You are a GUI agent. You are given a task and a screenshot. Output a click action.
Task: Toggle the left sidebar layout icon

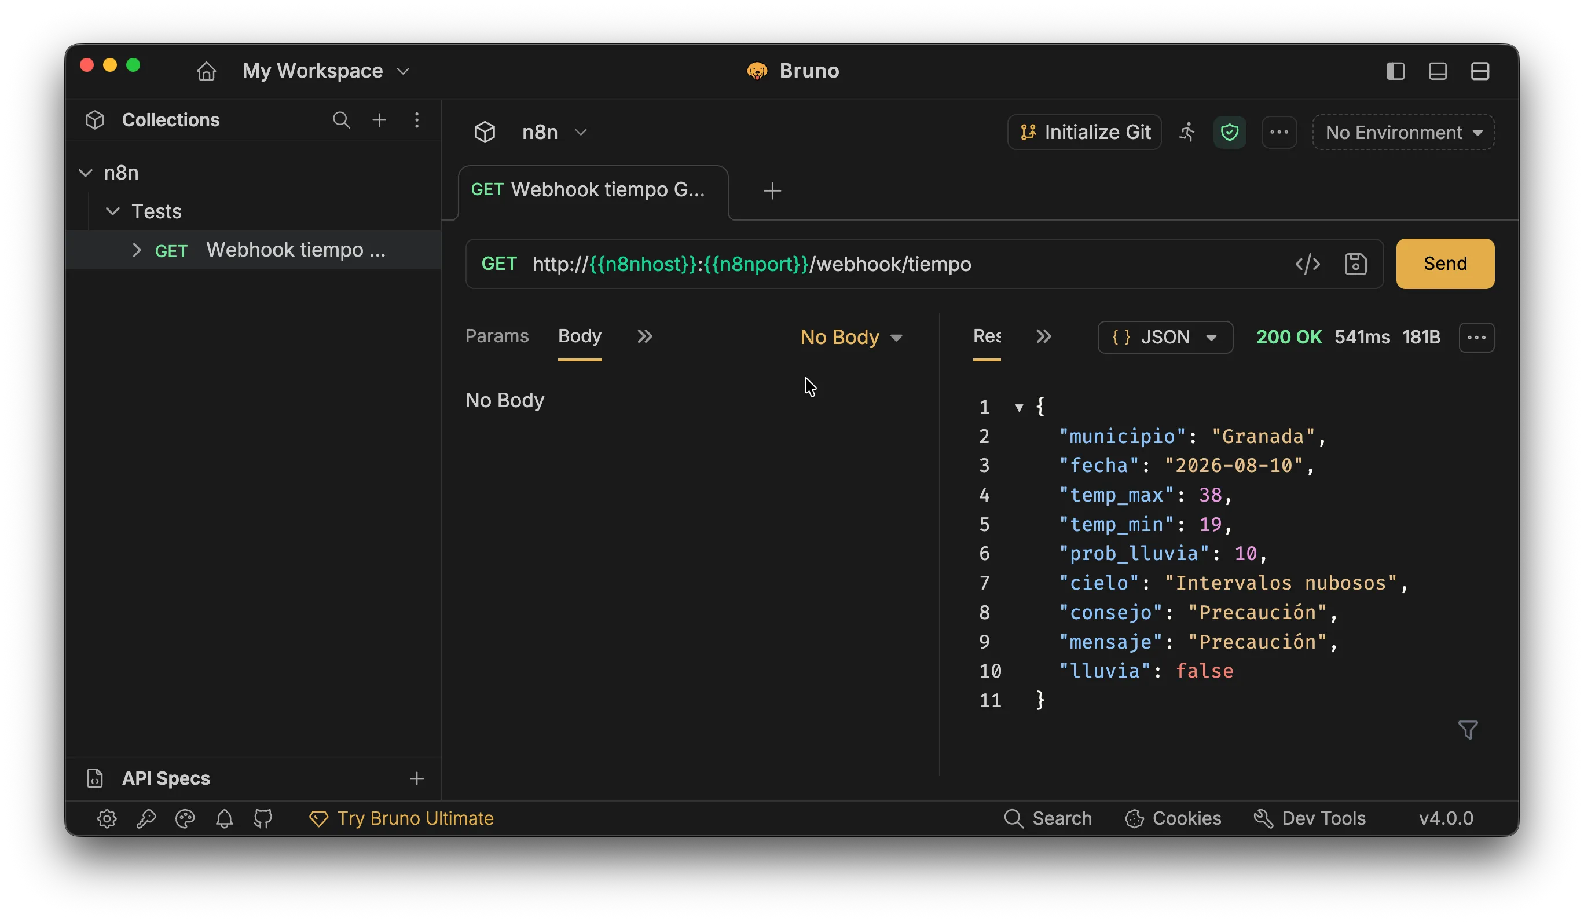[x=1395, y=71]
